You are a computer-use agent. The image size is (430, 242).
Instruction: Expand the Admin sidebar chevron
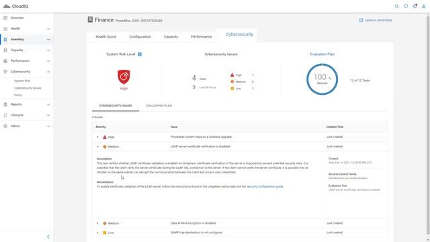point(48,126)
